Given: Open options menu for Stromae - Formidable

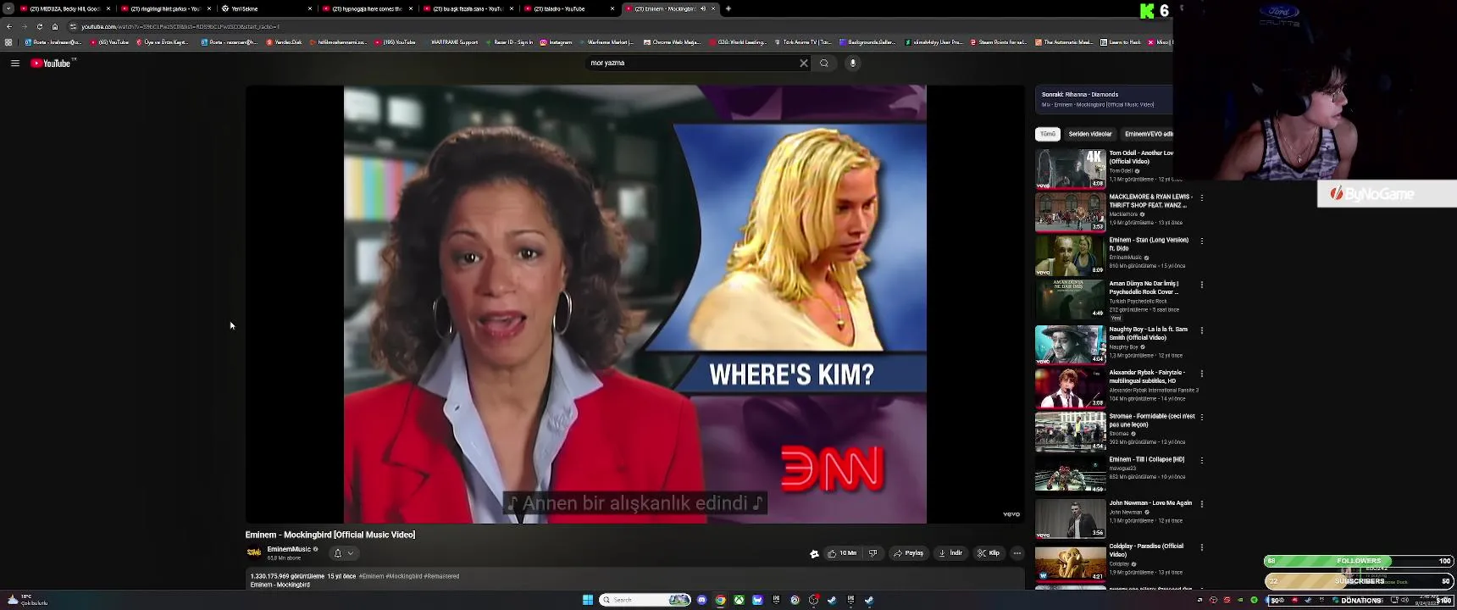Looking at the screenshot, I should point(1202,418).
